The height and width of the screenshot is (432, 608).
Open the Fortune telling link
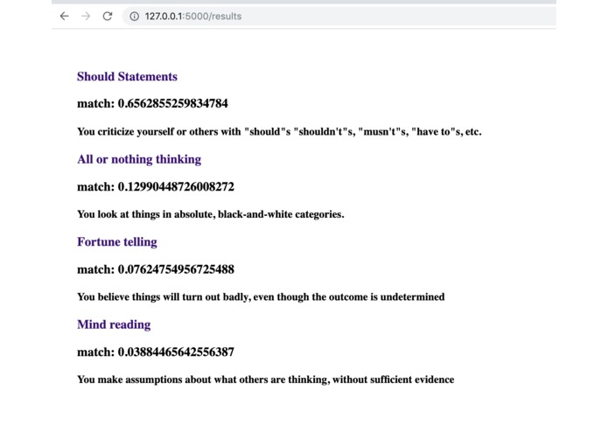click(x=117, y=241)
